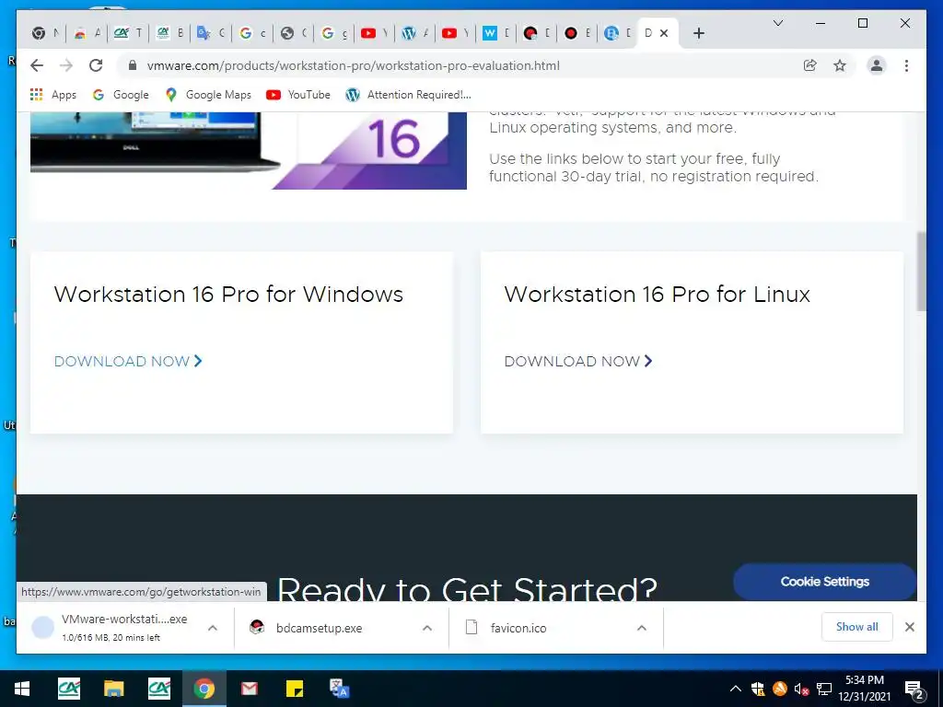
Task: Bookmark this page with the star icon
Action: click(840, 65)
